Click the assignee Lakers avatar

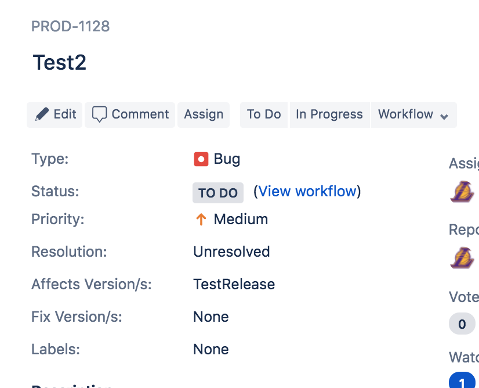tap(462, 192)
